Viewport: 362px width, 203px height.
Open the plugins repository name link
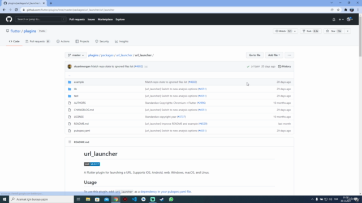click(30, 31)
